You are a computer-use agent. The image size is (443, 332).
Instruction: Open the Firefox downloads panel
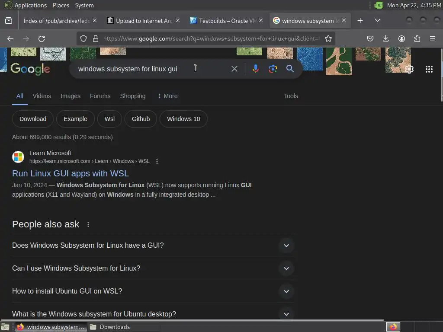tap(385, 38)
